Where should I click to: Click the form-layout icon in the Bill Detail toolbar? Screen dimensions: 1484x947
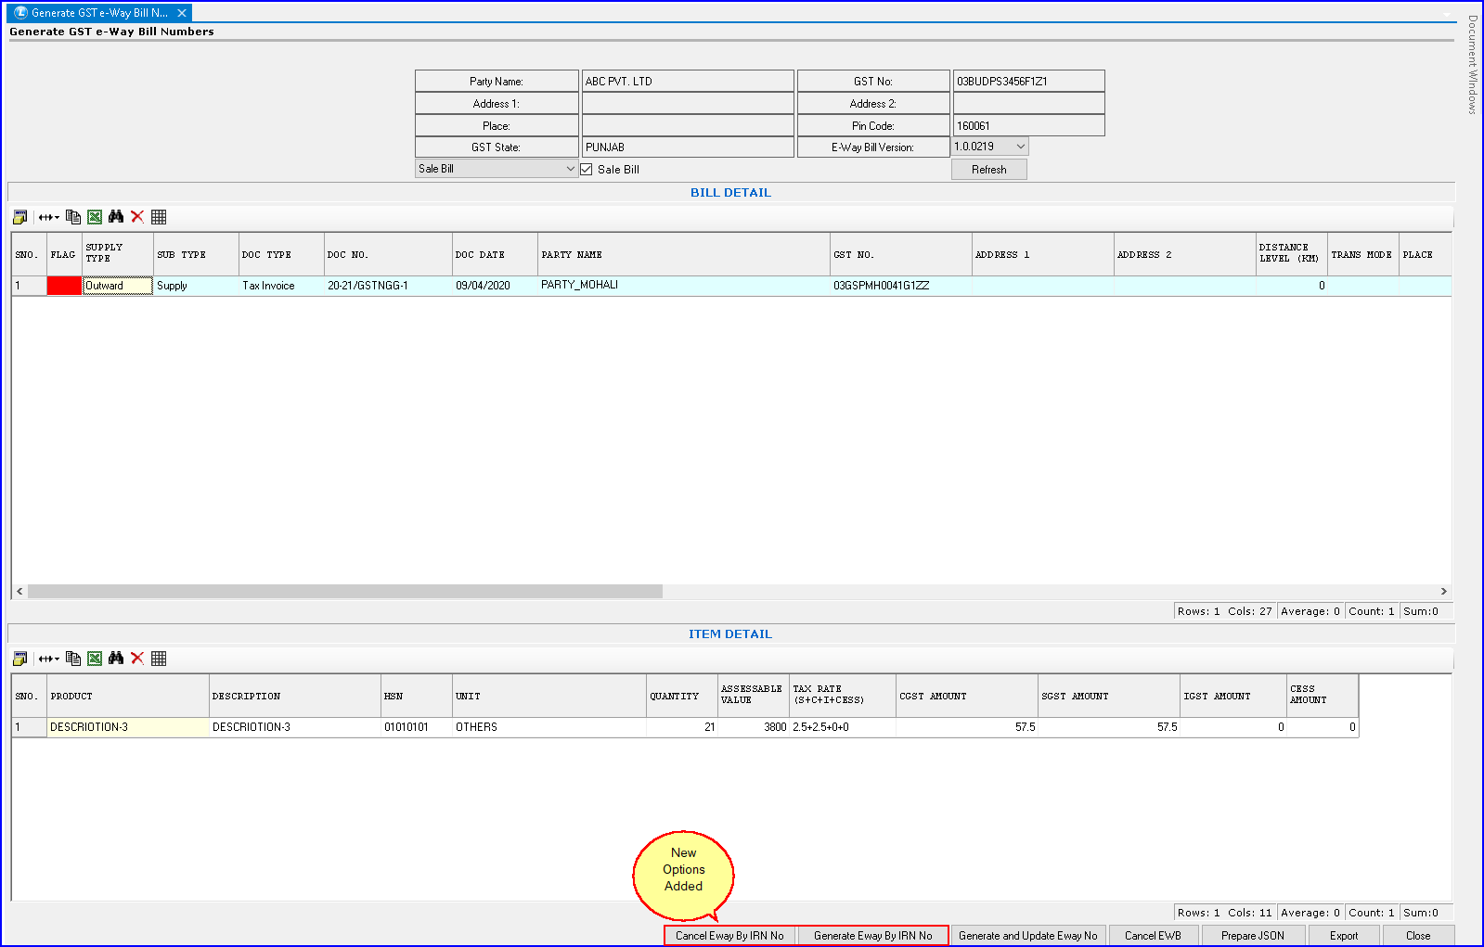coord(19,217)
